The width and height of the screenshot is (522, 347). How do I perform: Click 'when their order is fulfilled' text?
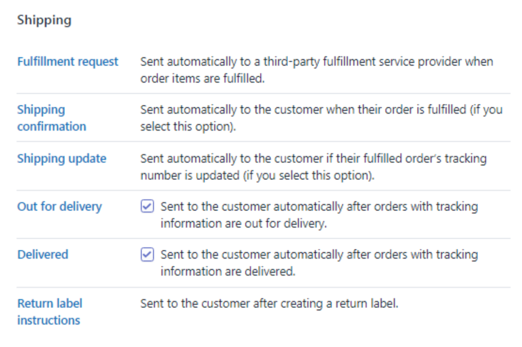click(396, 110)
